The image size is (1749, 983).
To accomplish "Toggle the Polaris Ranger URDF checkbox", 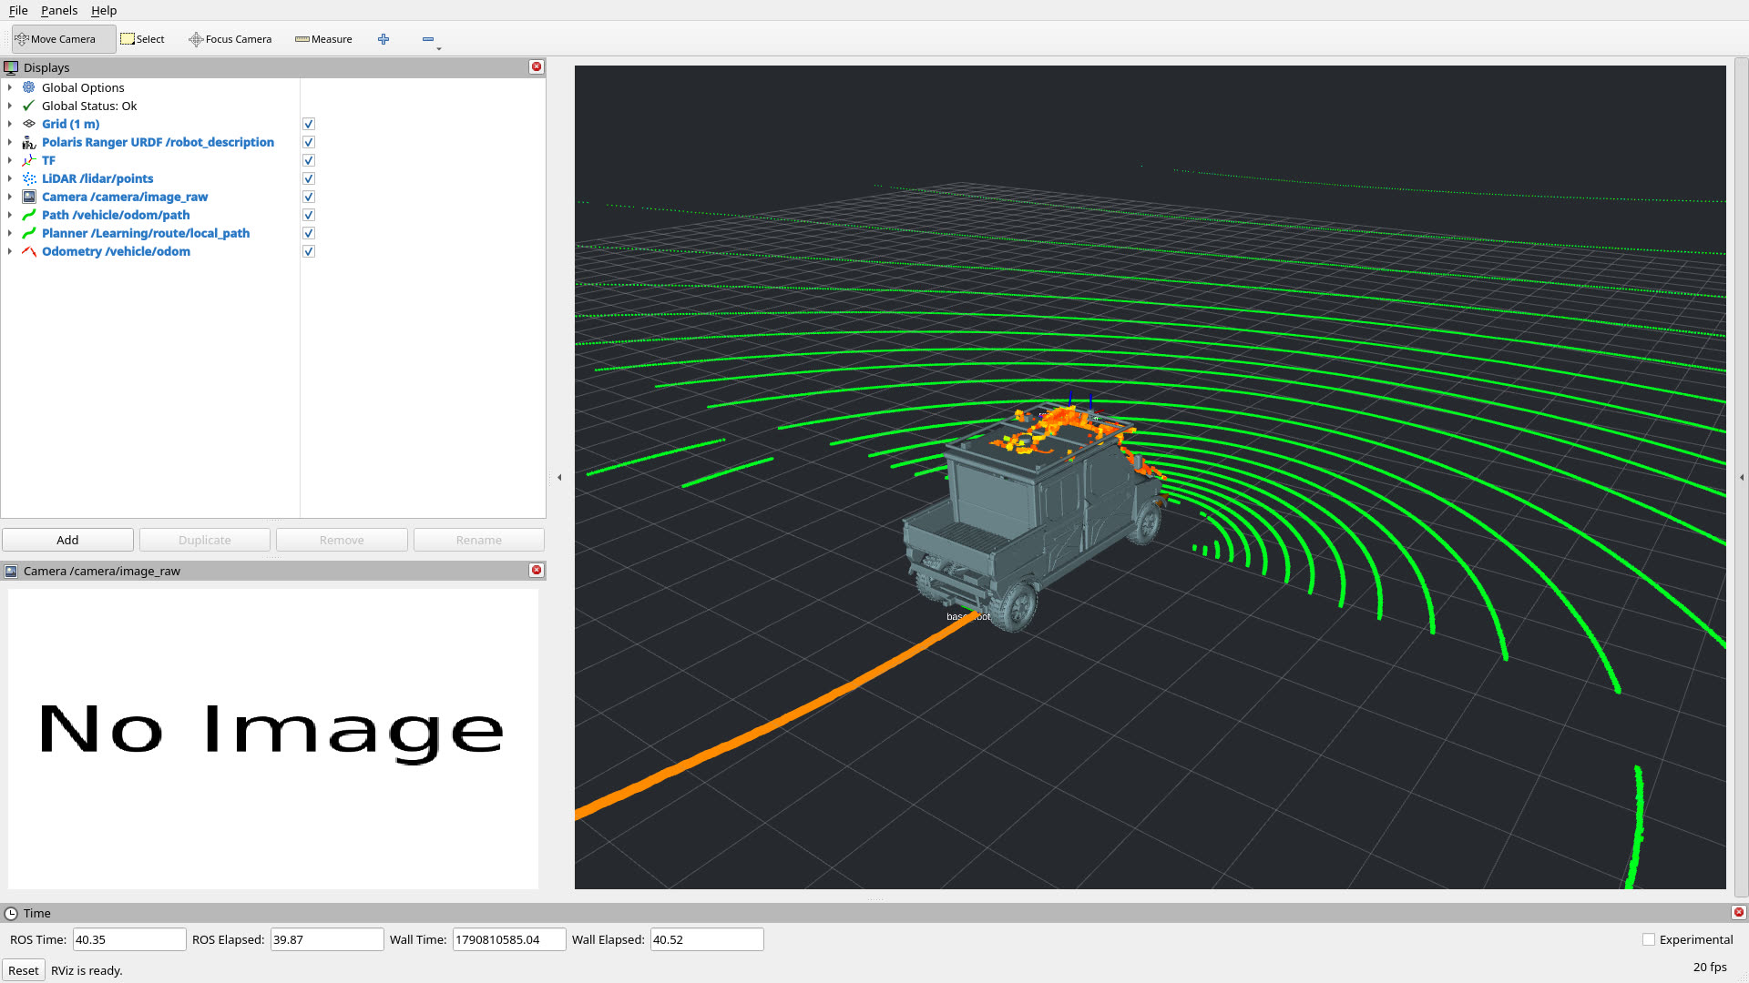I will (309, 142).
